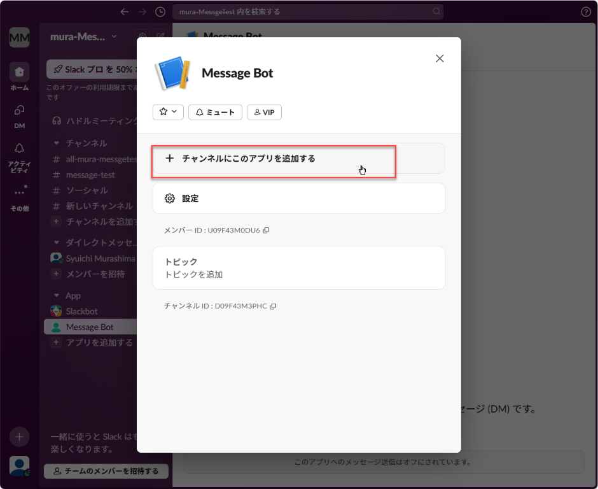The height and width of the screenshot is (489, 598).
Task: Mute the Message Bot conversation
Action: (x=215, y=112)
